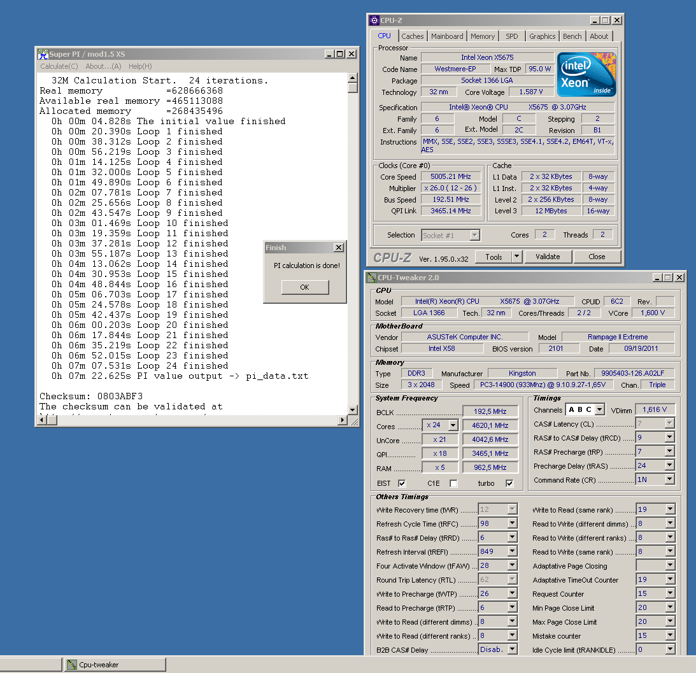
Task: Switch to the About tab in CPU-Z
Action: (x=599, y=36)
